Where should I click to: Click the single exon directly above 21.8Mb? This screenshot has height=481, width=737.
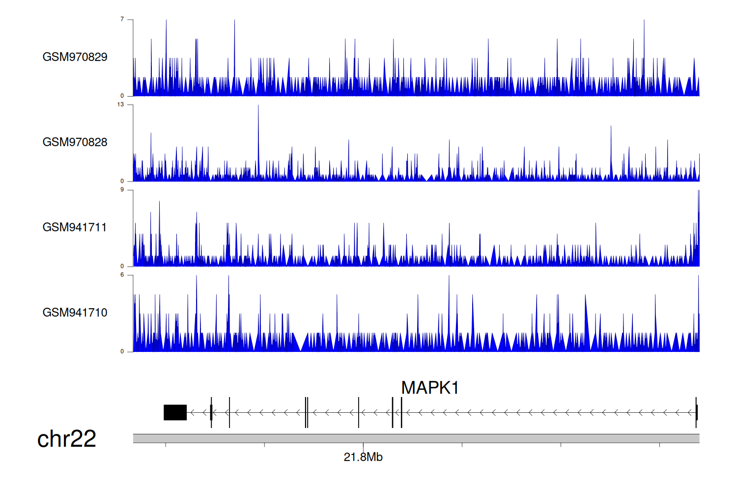(359, 412)
